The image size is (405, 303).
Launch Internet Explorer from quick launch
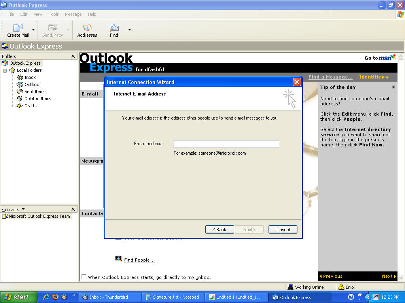[47, 297]
